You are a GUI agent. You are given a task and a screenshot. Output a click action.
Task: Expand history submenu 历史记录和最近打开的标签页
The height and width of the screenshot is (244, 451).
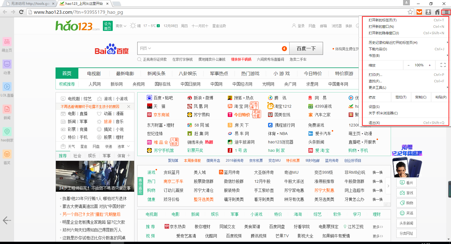point(448,42)
